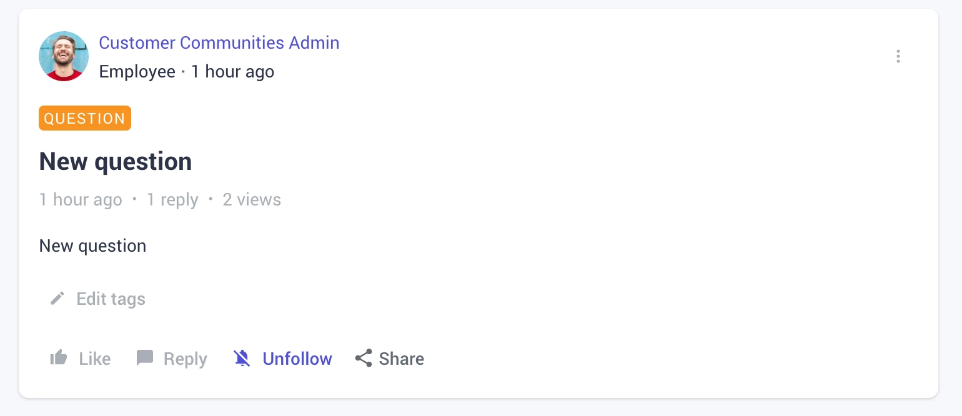Viewport: 962px width, 416px height.
Task: Click the crossed-out bell Unfollow icon
Action: (242, 358)
